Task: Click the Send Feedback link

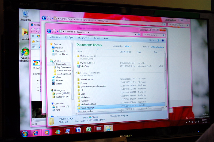Action: [145, 30]
